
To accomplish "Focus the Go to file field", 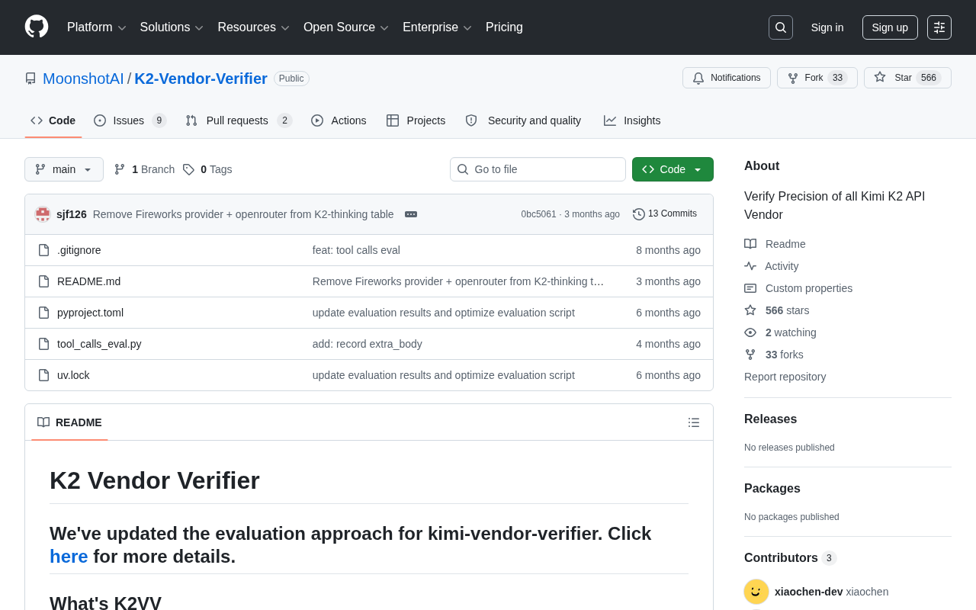I will coord(538,169).
